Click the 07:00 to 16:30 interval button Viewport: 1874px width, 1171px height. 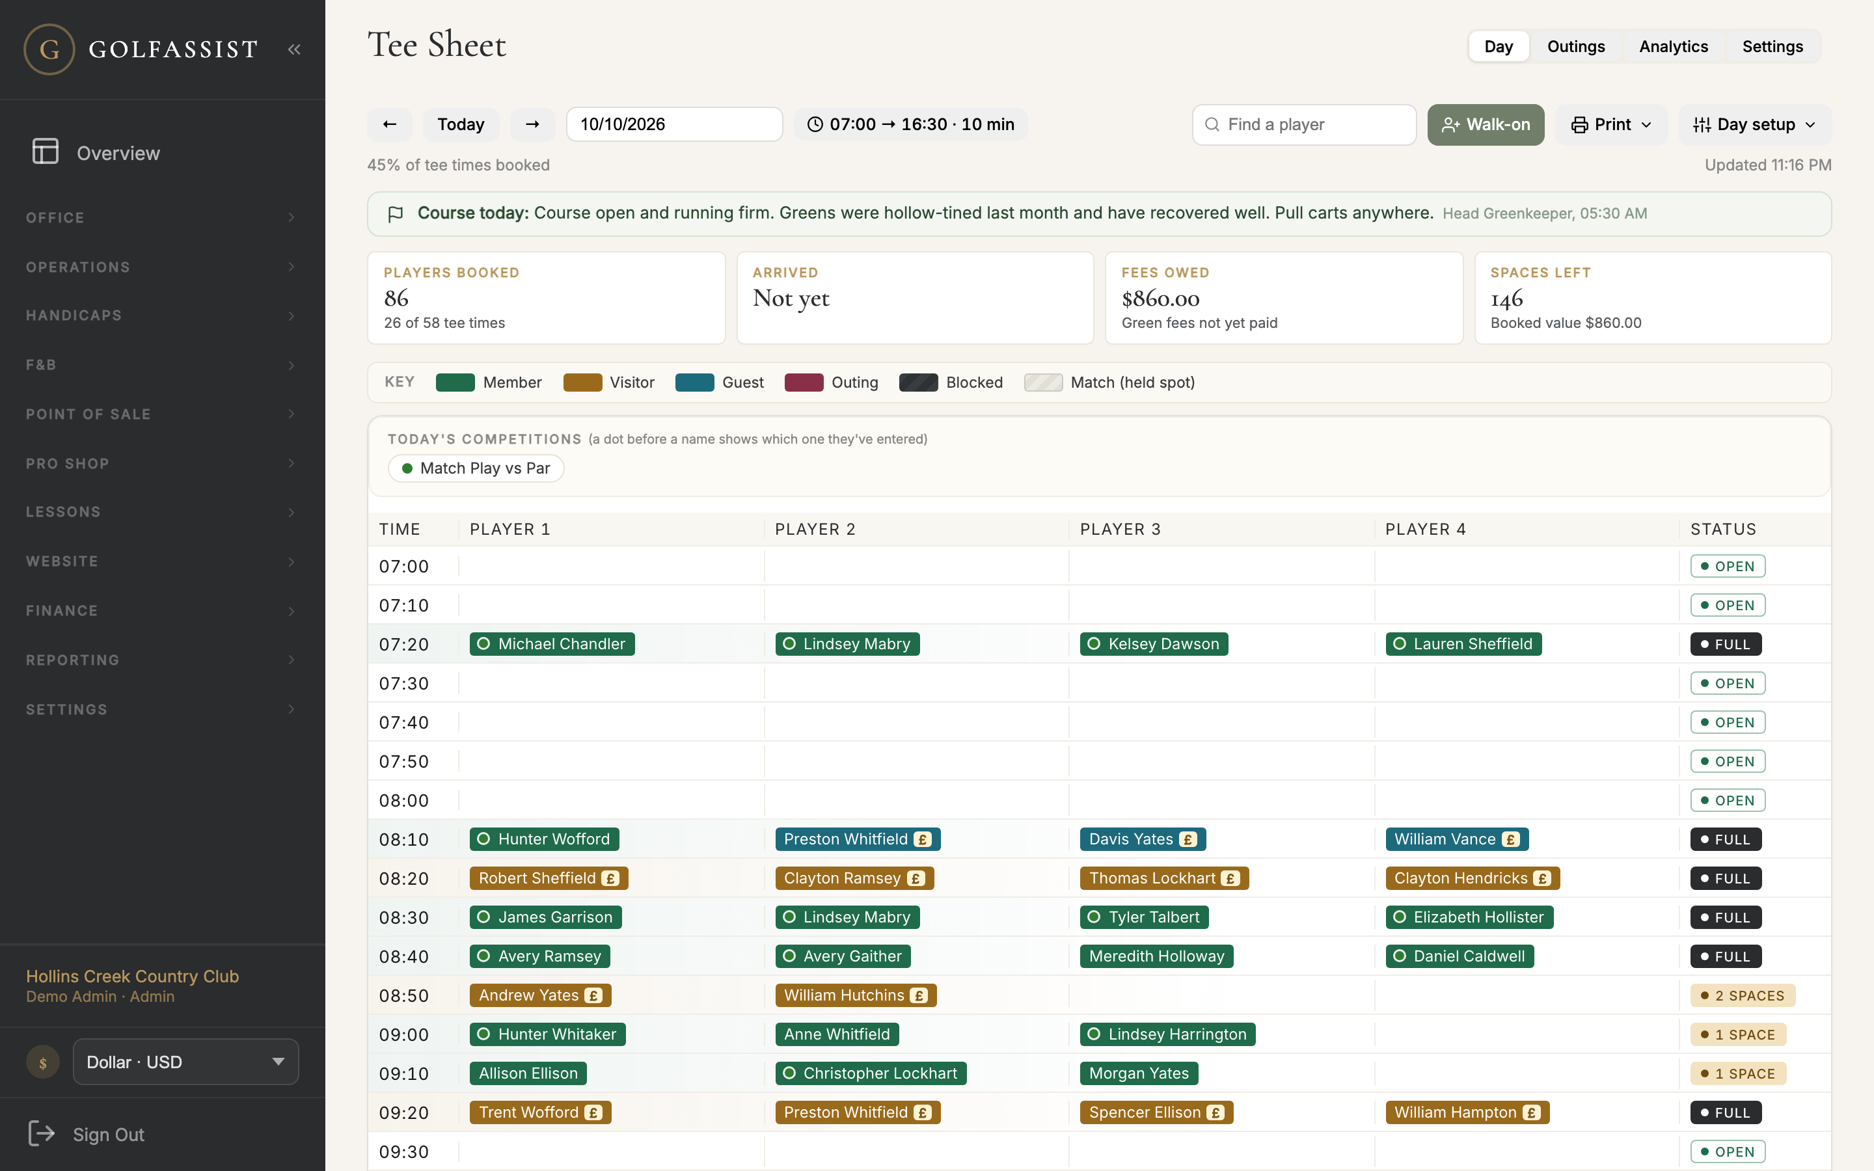[x=911, y=125]
